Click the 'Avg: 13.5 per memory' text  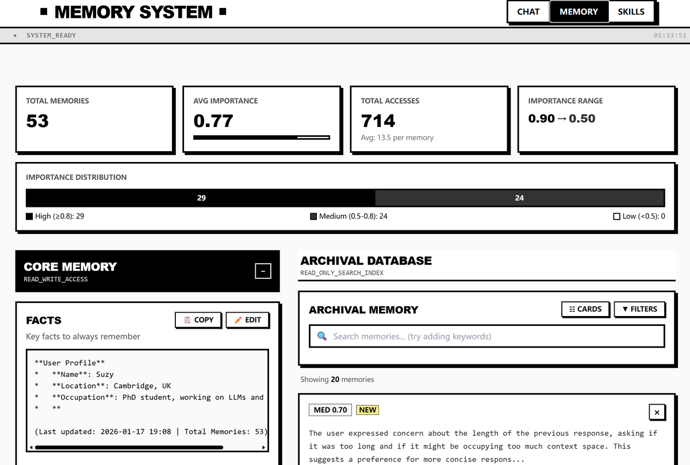397,137
